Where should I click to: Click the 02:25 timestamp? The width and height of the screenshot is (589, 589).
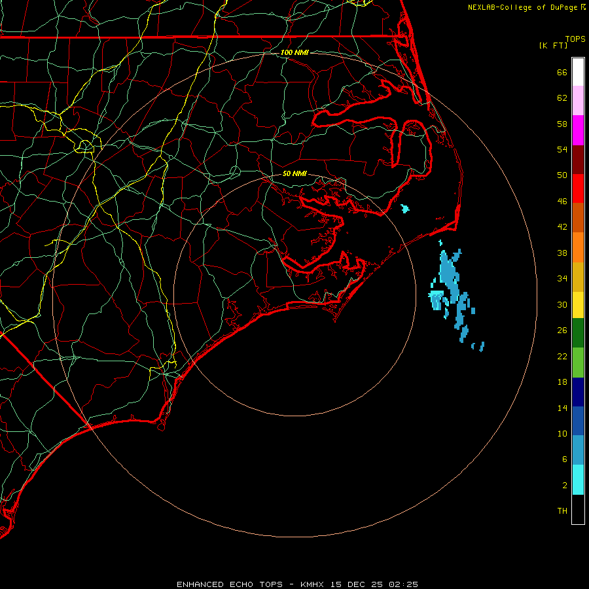[403, 584]
